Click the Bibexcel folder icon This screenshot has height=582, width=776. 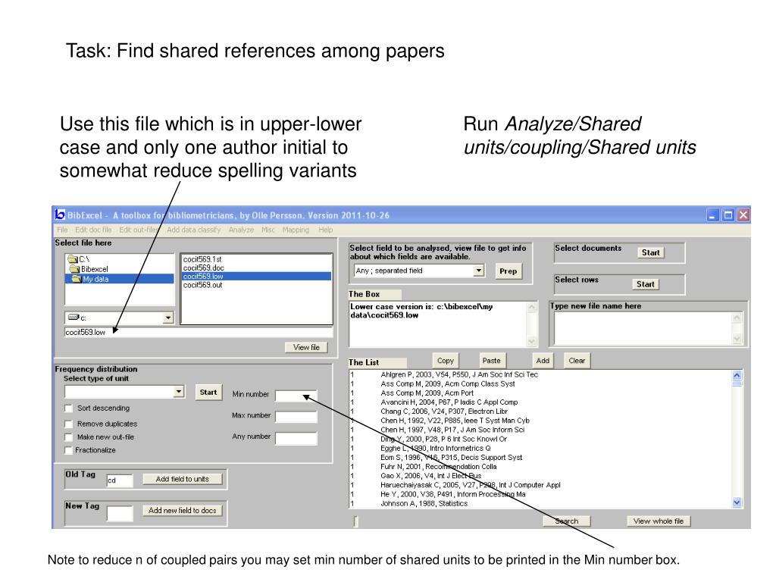coord(74,268)
